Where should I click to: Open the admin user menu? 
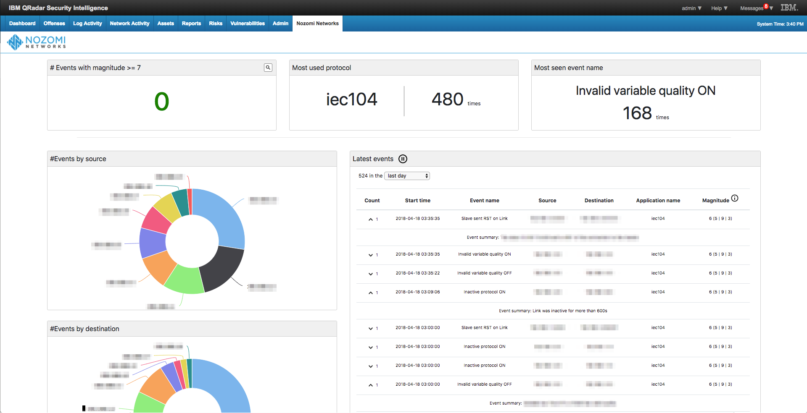(691, 8)
